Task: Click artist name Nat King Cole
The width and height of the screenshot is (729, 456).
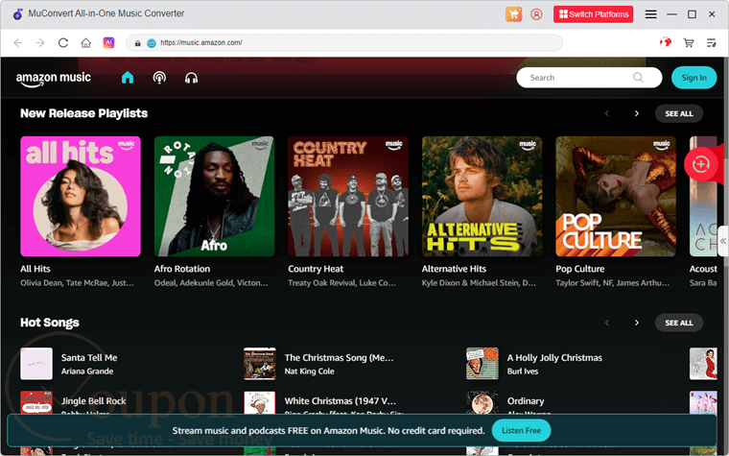Action: point(310,372)
